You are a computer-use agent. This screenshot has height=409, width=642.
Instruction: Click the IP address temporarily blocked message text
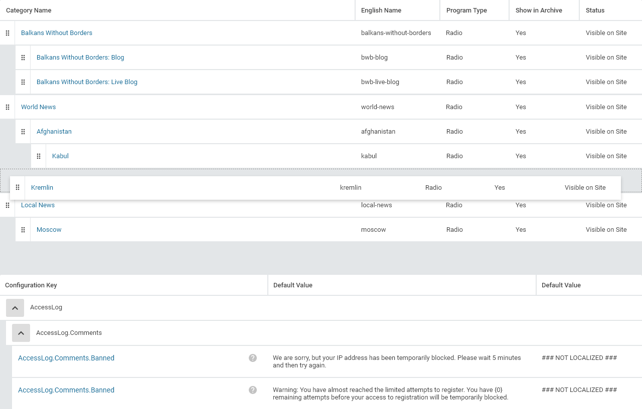(397, 361)
